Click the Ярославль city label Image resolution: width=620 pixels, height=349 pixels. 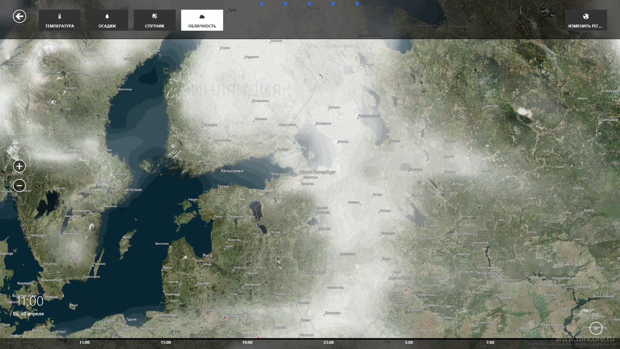[x=426, y=238]
